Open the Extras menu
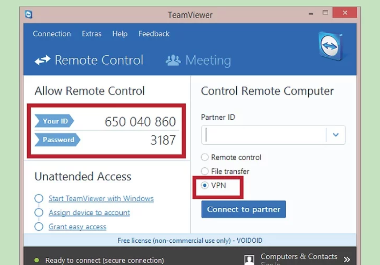The width and height of the screenshot is (380, 265). pos(92,33)
